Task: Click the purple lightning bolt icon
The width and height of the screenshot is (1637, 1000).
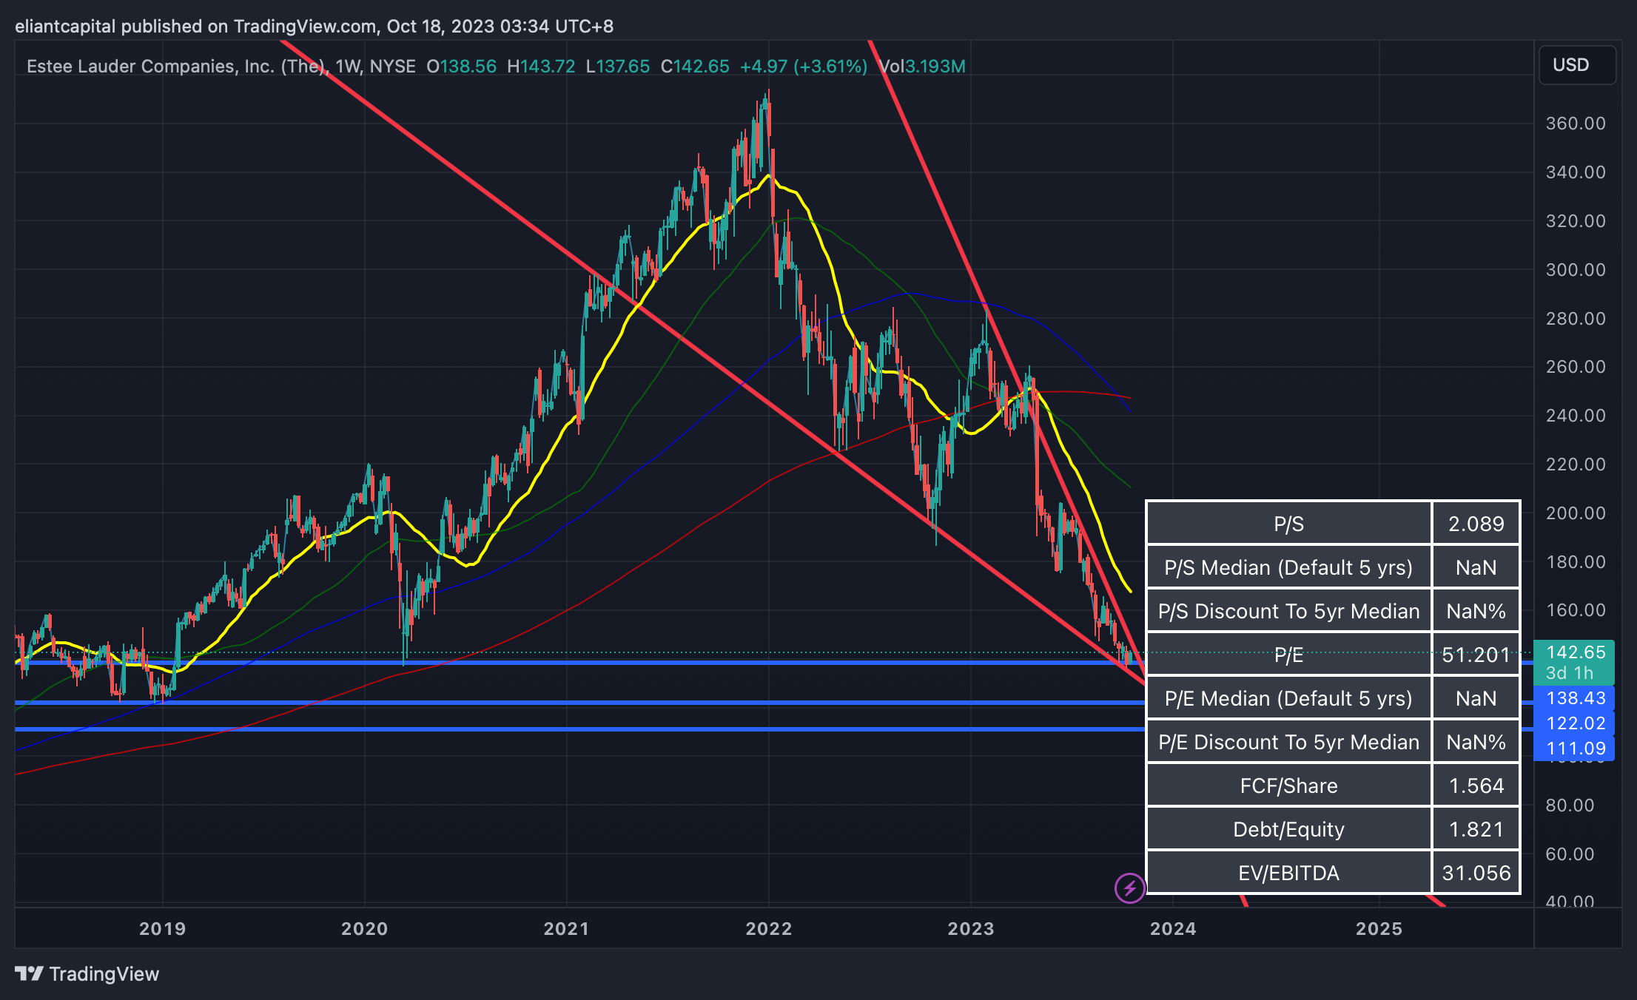Action: click(x=1129, y=888)
